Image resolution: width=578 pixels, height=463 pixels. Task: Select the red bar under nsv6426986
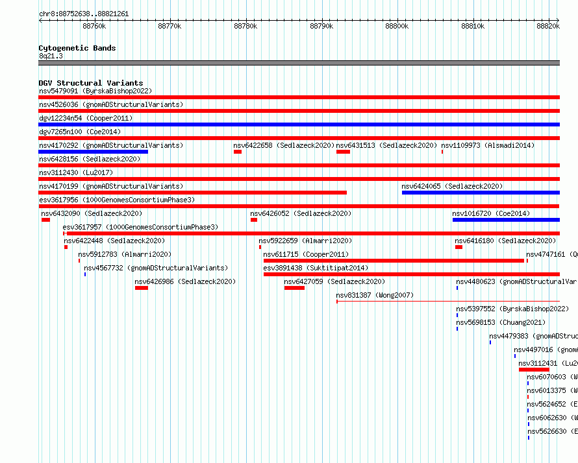point(142,288)
